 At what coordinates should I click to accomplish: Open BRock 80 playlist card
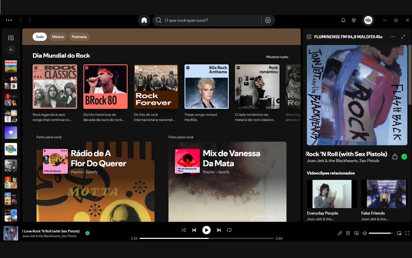tap(105, 93)
